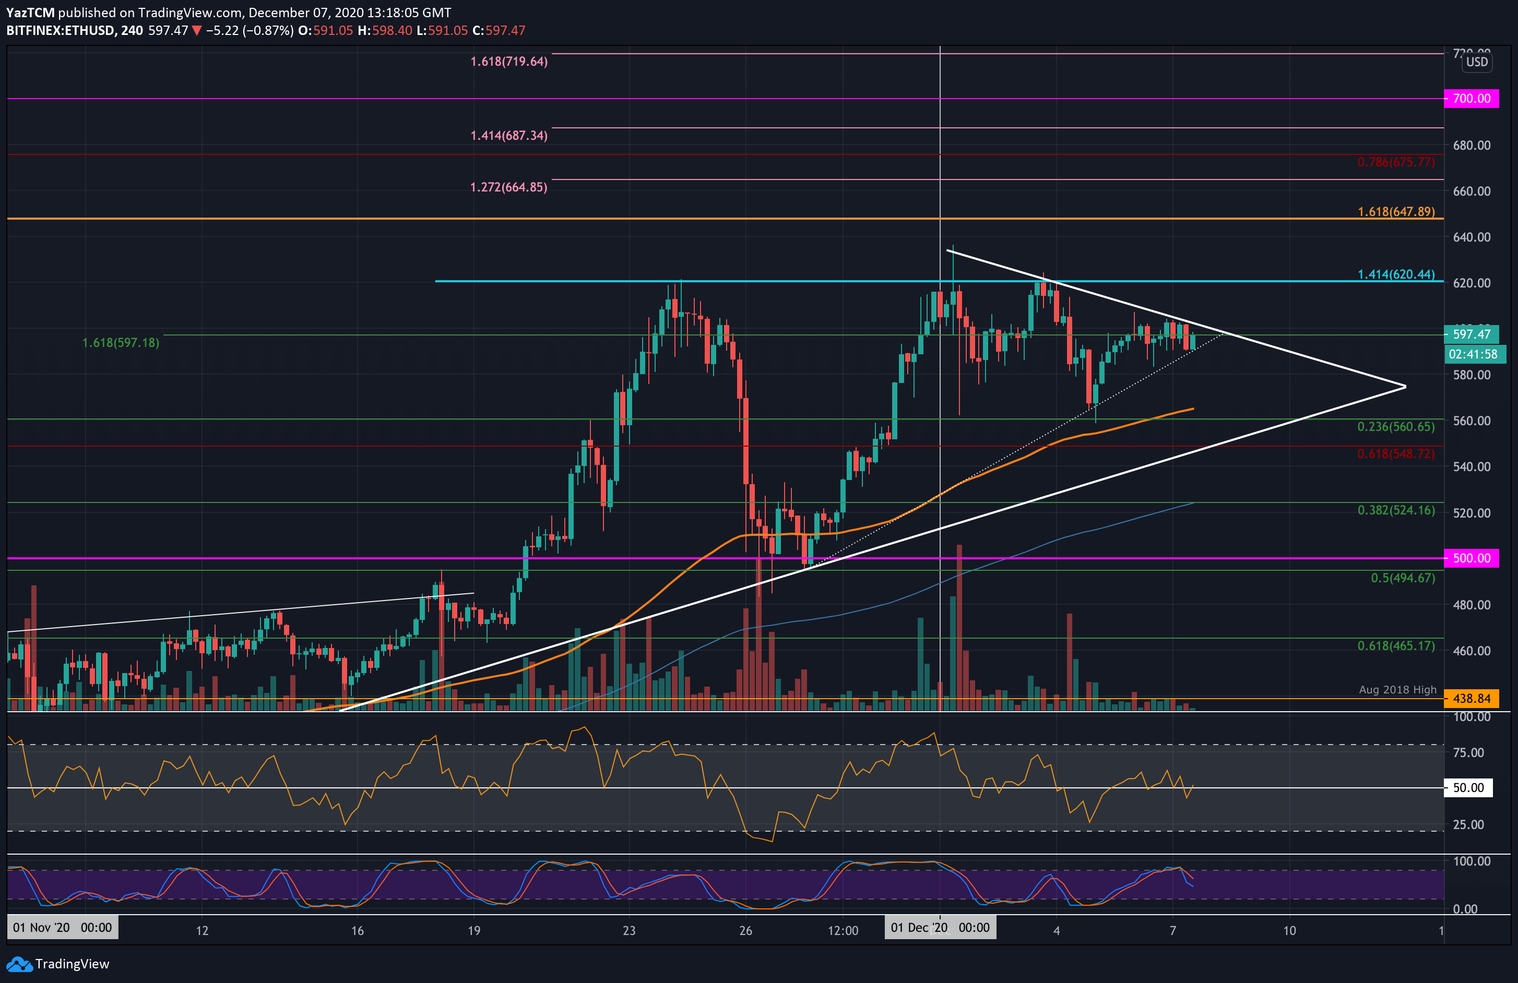Viewport: 1518px width, 983px height.
Task: Click the 1.414(687.34) Fibonacci label
Action: [x=509, y=136]
